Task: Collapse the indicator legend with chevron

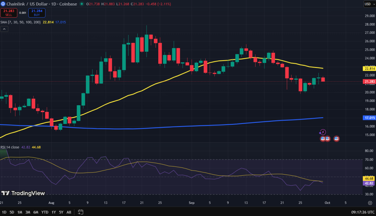Action: coord(4,29)
